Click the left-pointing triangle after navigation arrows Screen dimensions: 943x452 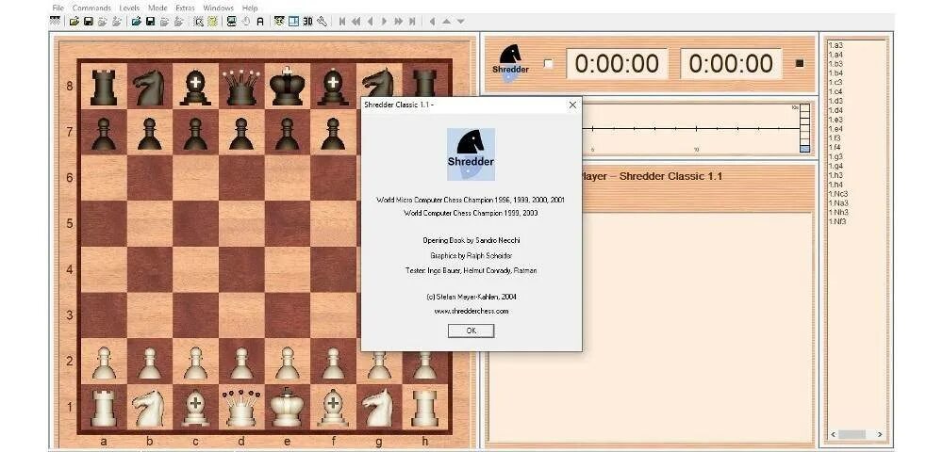[432, 22]
